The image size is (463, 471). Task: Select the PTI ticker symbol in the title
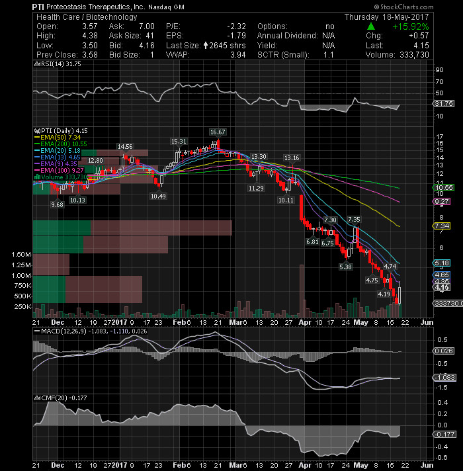point(38,7)
